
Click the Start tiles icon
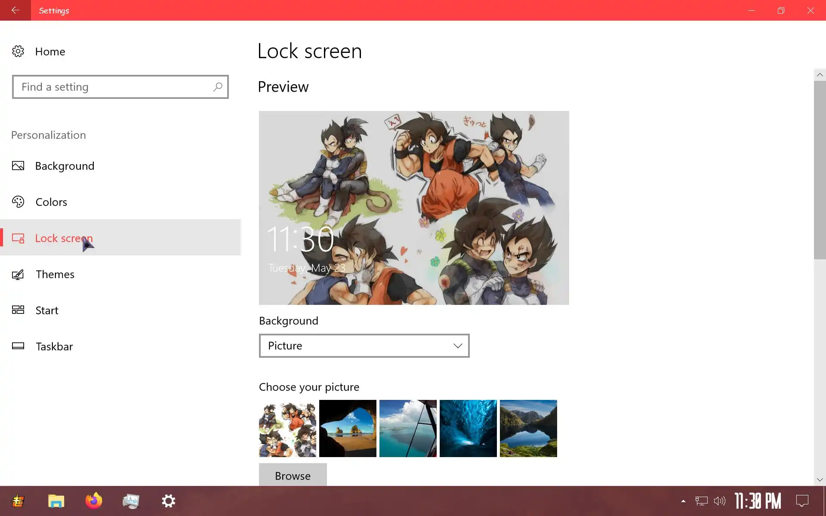18,310
